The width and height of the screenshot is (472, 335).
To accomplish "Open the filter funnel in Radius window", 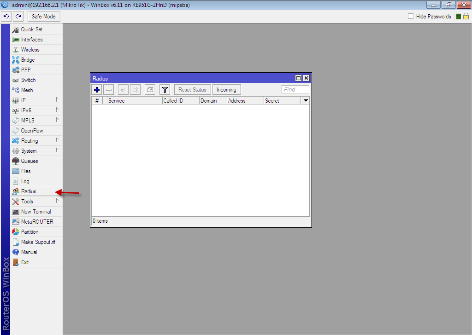I will coord(165,90).
